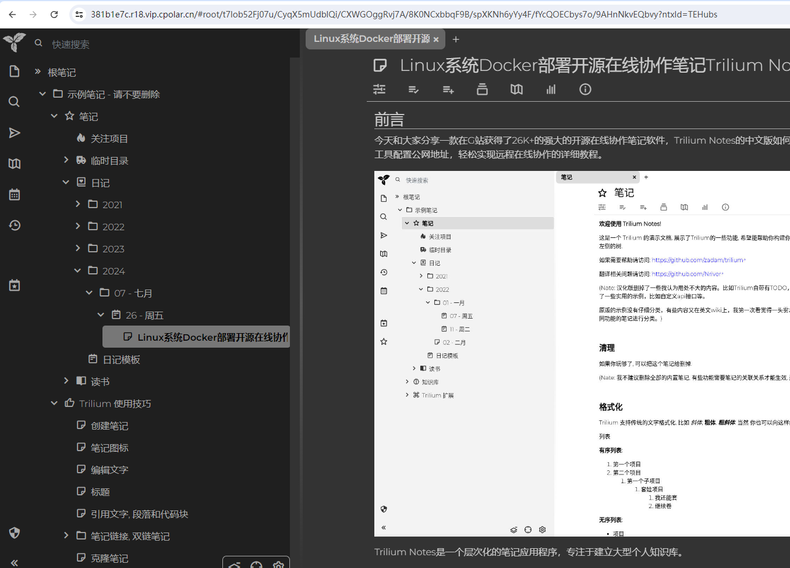Expand the 笔记链接, 双链笔记 node
Viewport: 790px width, 568px height.
[x=66, y=535]
